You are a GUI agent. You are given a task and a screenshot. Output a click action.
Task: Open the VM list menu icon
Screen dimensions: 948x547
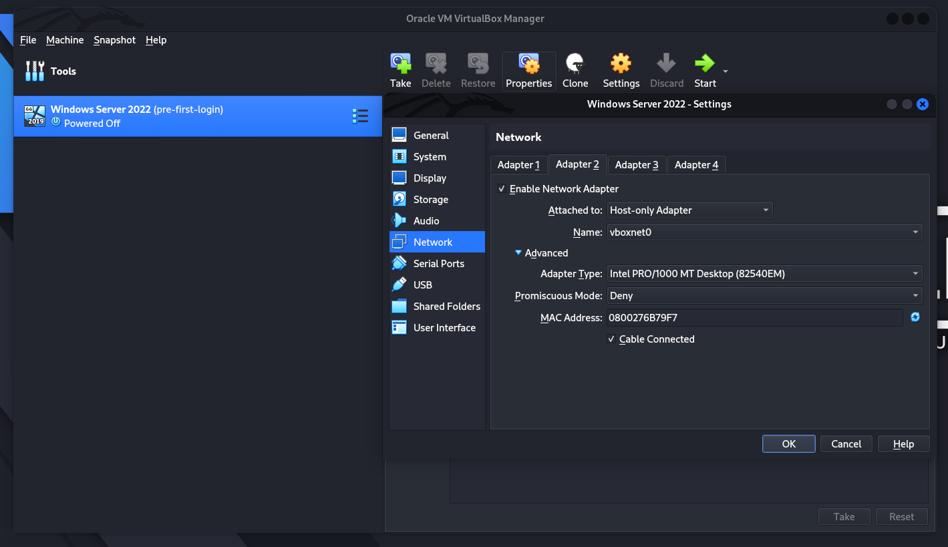(360, 116)
